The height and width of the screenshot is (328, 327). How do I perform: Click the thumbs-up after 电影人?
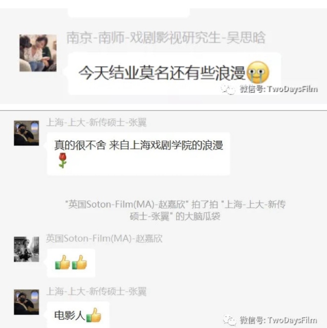[x=94, y=315]
